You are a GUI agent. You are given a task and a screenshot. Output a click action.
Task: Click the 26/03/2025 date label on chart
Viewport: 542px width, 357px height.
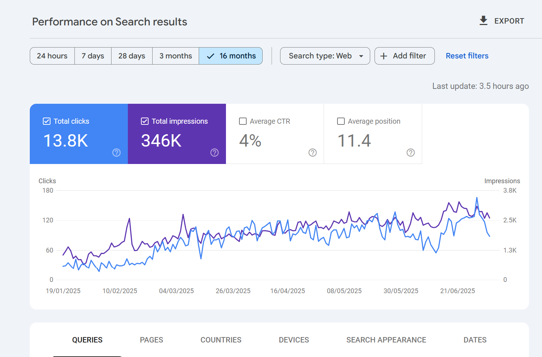click(x=233, y=291)
